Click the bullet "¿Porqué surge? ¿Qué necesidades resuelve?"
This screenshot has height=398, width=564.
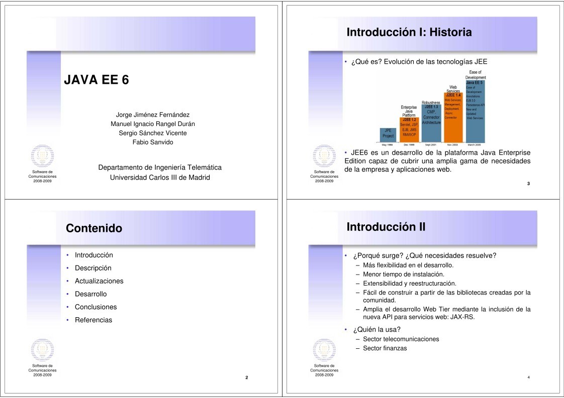pos(424,256)
